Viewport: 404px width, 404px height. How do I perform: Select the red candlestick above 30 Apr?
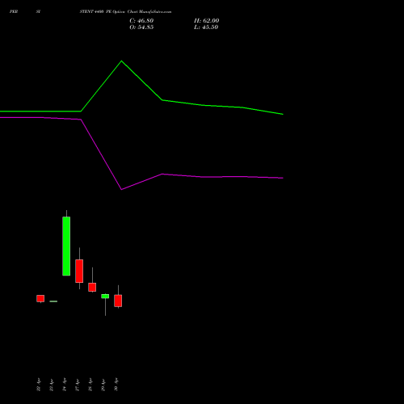tap(118, 301)
